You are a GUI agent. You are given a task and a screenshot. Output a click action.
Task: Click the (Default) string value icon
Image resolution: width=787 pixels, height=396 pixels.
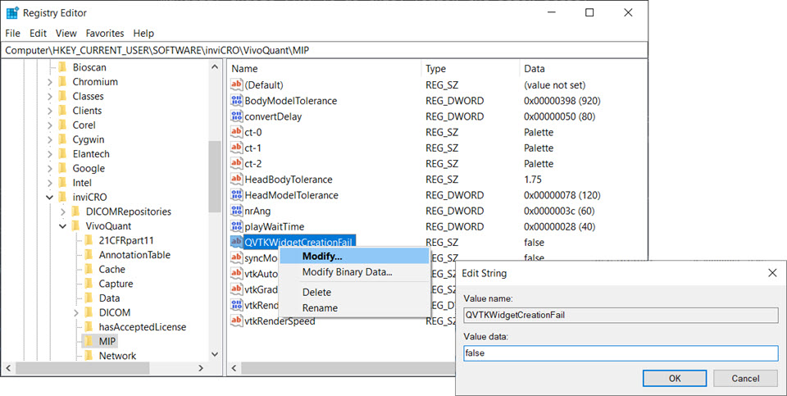(x=237, y=85)
